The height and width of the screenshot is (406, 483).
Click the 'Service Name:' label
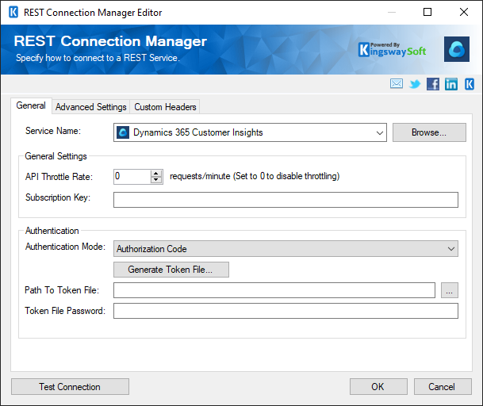53,131
